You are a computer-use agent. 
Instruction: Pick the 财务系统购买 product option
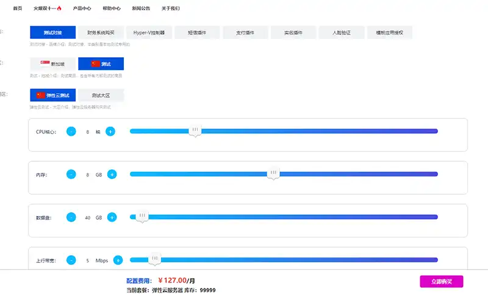[101, 33]
